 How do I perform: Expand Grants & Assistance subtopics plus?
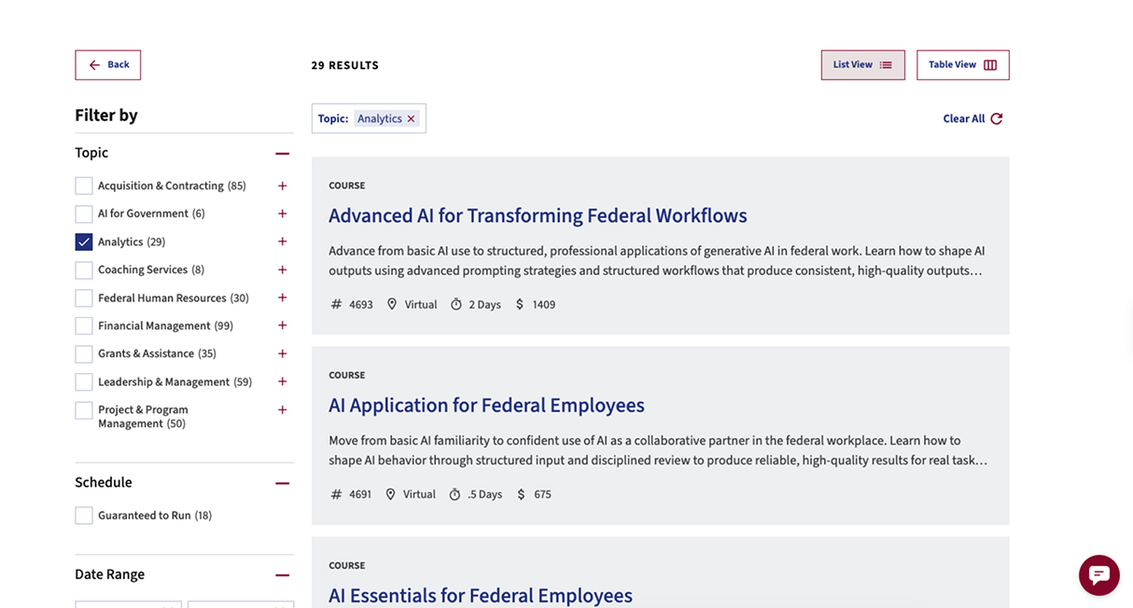pos(283,353)
